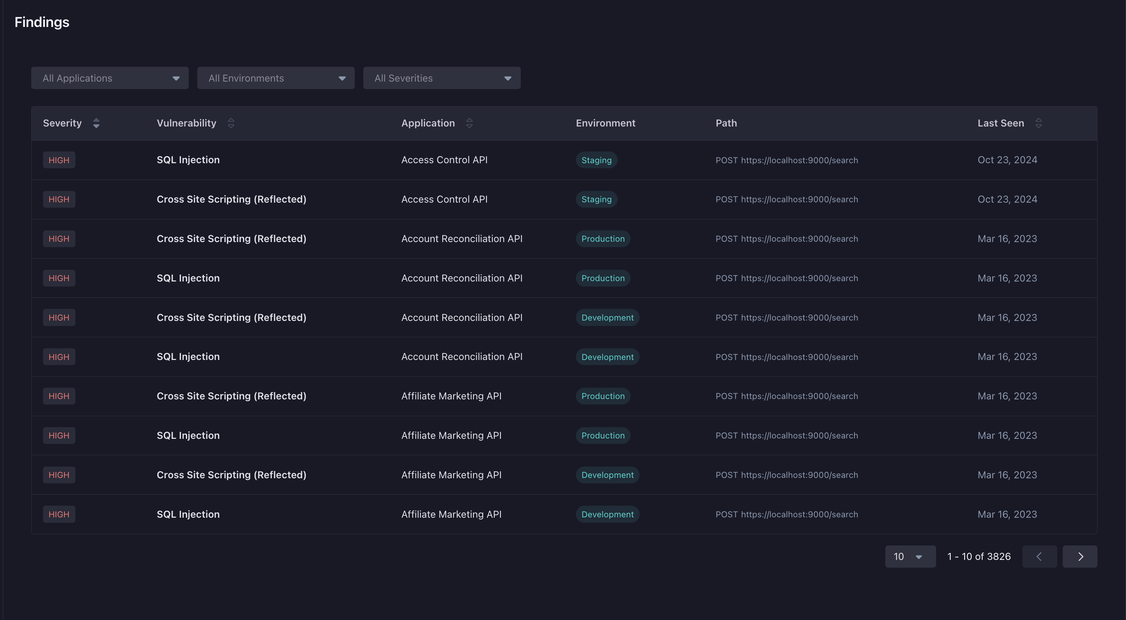Select the Staging badge on SQL Injection row

[596, 160]
